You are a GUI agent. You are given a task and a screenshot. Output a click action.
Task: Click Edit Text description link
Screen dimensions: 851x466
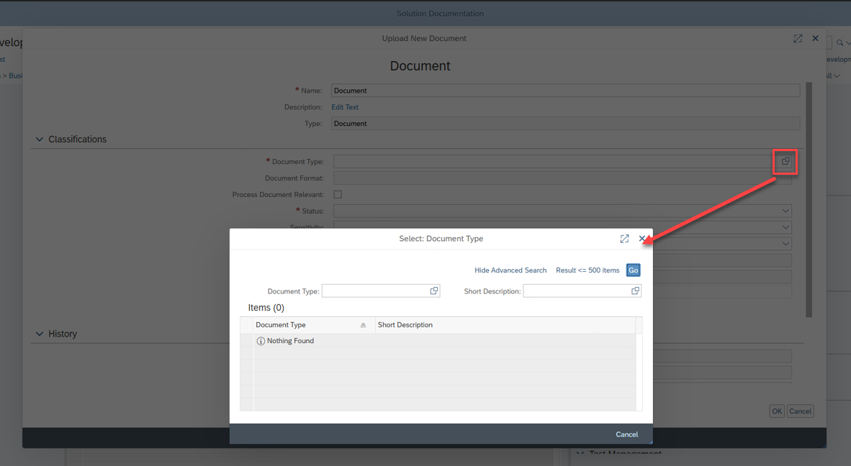coord(345,107)
